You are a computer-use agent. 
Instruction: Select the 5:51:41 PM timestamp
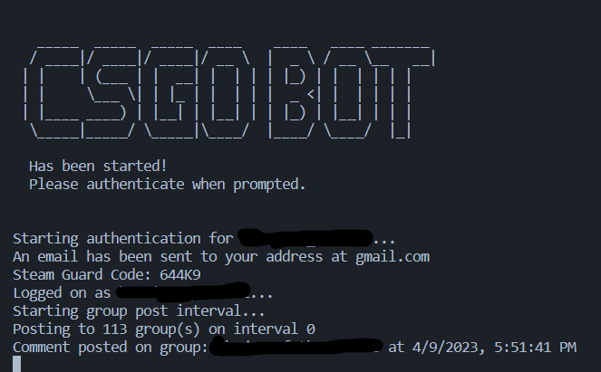click(x=535, y=348)
